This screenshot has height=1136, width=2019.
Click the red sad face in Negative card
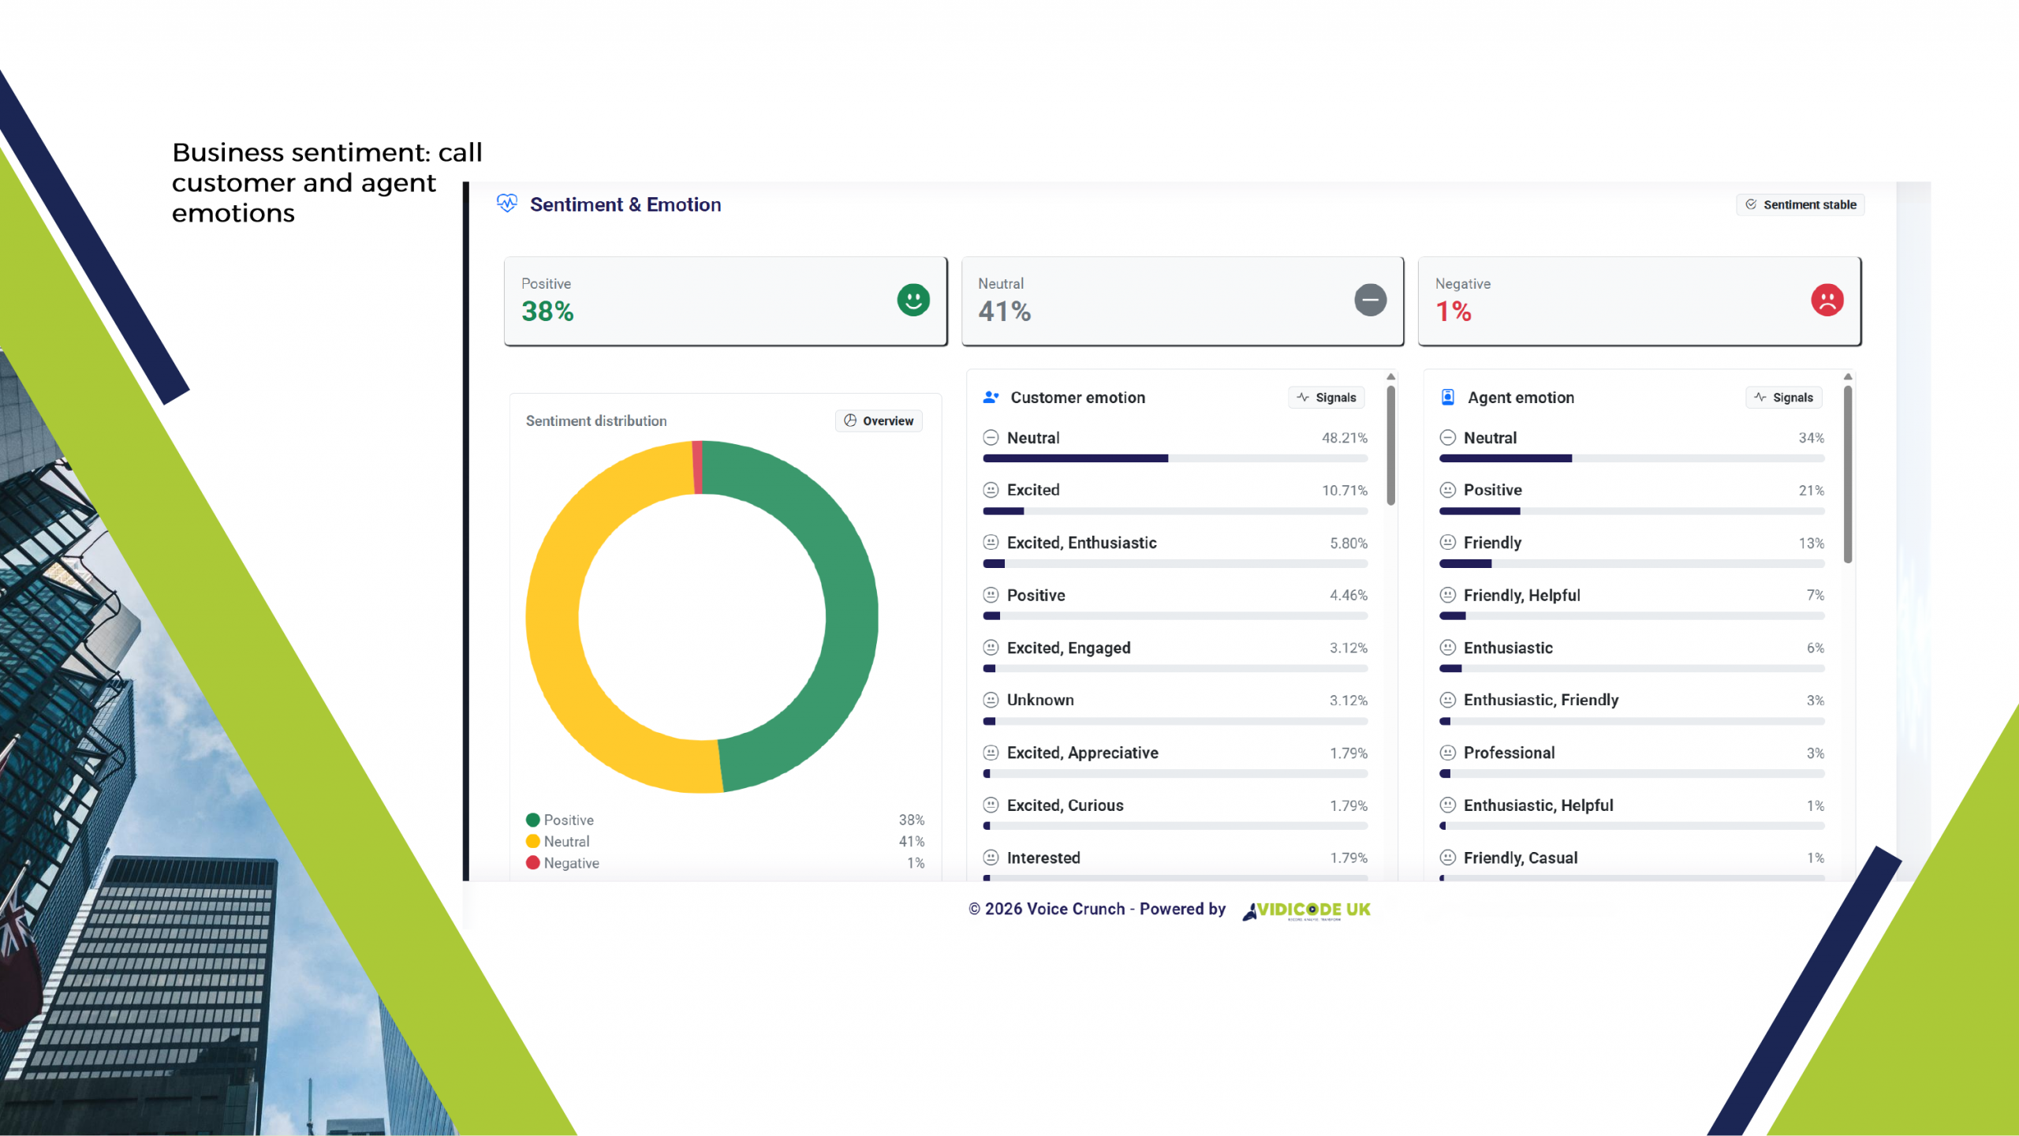[x=1827, y=300]
